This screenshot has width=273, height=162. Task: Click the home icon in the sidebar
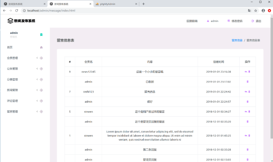pos(41,47)
